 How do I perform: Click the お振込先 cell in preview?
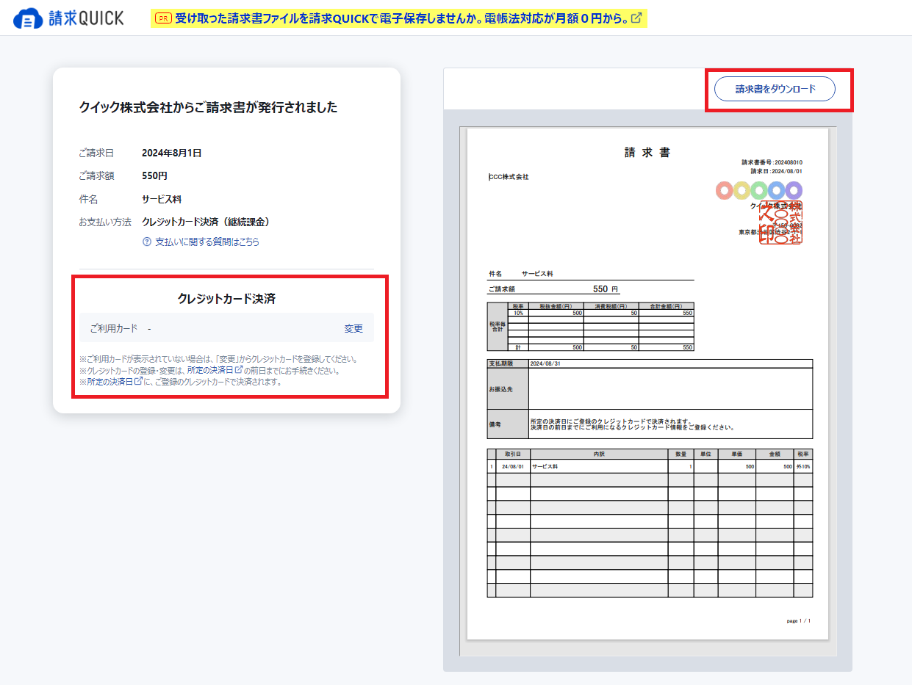508,388
